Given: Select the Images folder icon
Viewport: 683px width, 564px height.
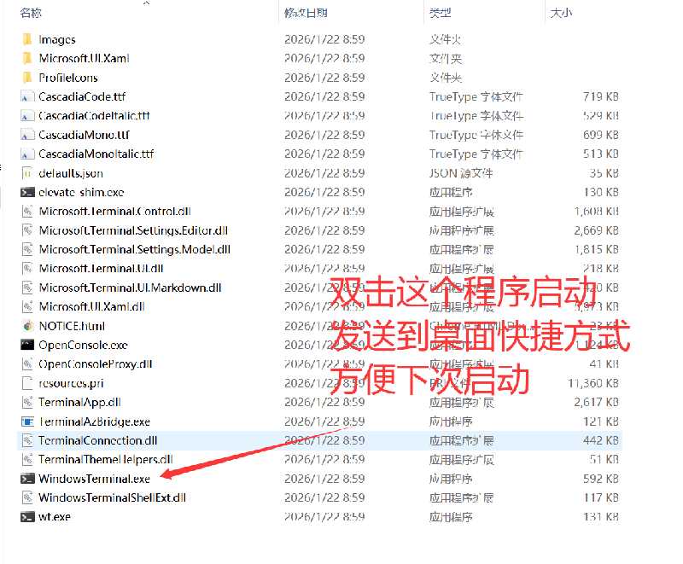Looking at the screenshot, I should click(27, 39).
